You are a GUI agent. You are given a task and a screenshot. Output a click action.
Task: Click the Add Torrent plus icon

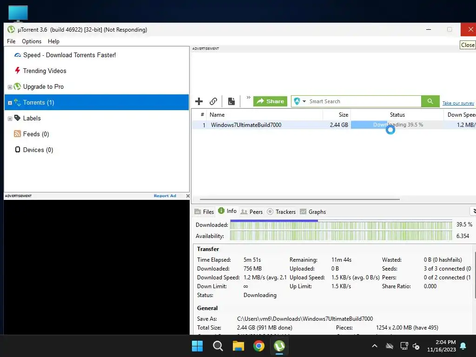199,101
